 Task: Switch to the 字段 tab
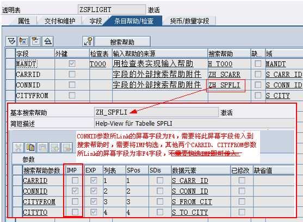pos(95,21)
